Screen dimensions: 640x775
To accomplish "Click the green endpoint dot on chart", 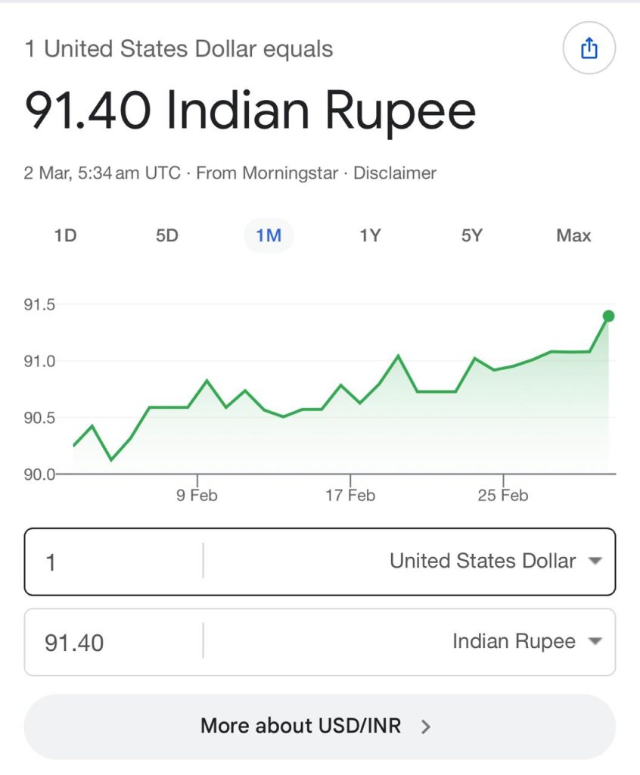I will click(608, 316).
